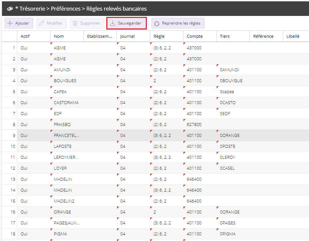Select the PIGMA name cell
The height and width of the screenshot is (241, 309).
67,234
